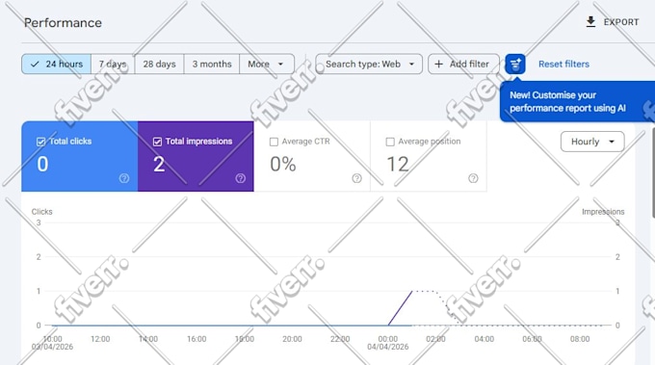Click the AI performance report tooltip

click(x=576, y=101)
